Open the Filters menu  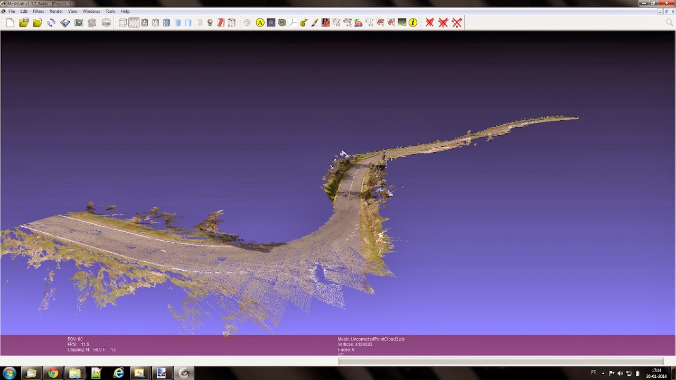click(39, 11)
